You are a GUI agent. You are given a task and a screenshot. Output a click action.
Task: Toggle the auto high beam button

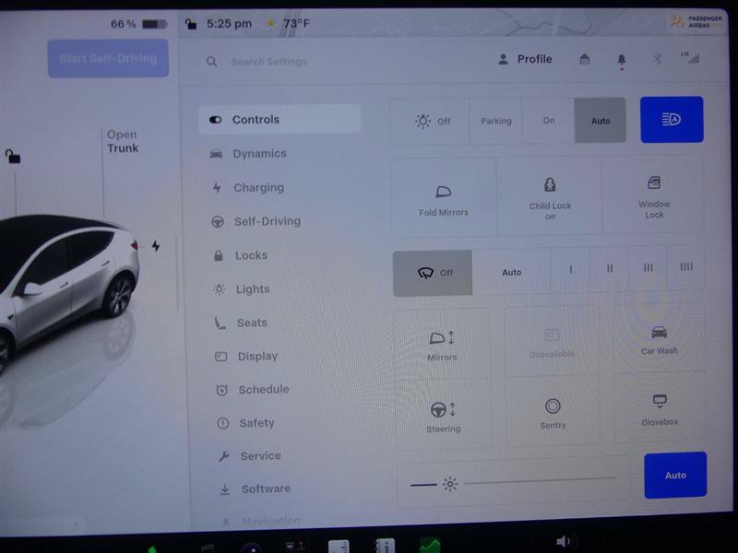point(672,120)
